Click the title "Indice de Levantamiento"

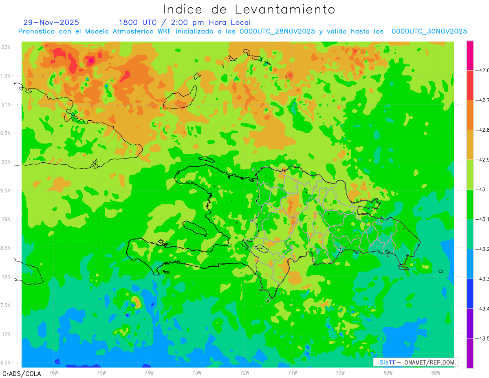tap(249, 9)
